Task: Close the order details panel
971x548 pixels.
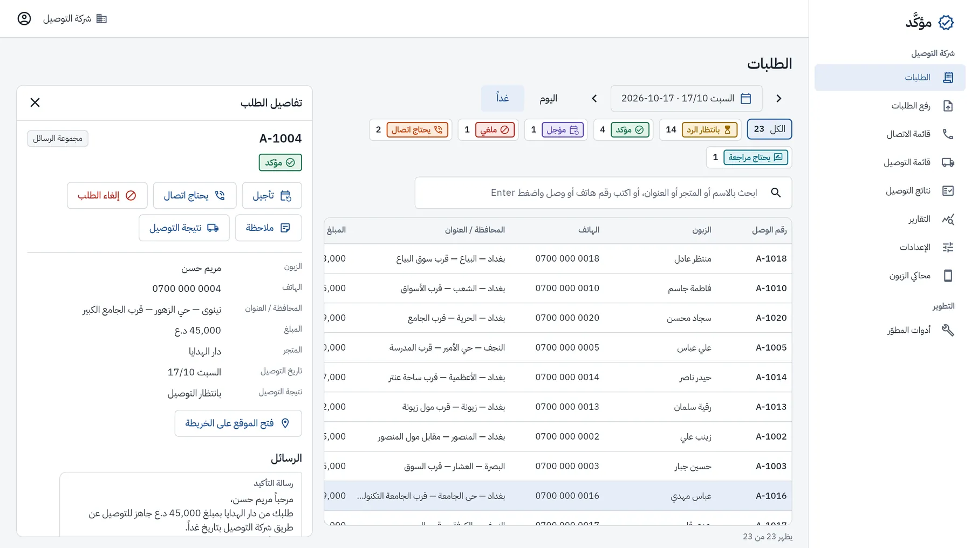Action: point(35,102)
